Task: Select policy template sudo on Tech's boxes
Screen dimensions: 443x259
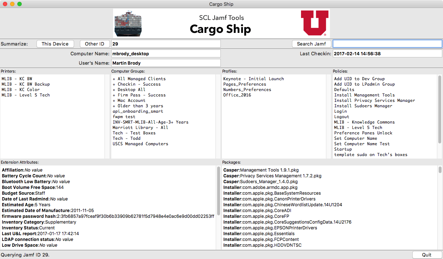Action: point(371,155)
